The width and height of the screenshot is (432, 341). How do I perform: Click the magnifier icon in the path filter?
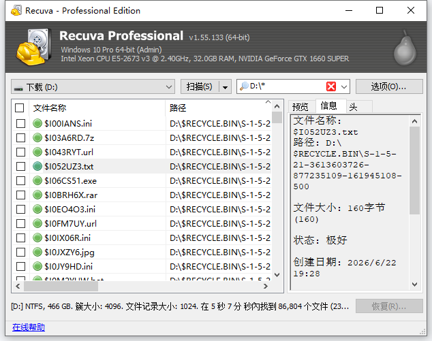point(244,86)
